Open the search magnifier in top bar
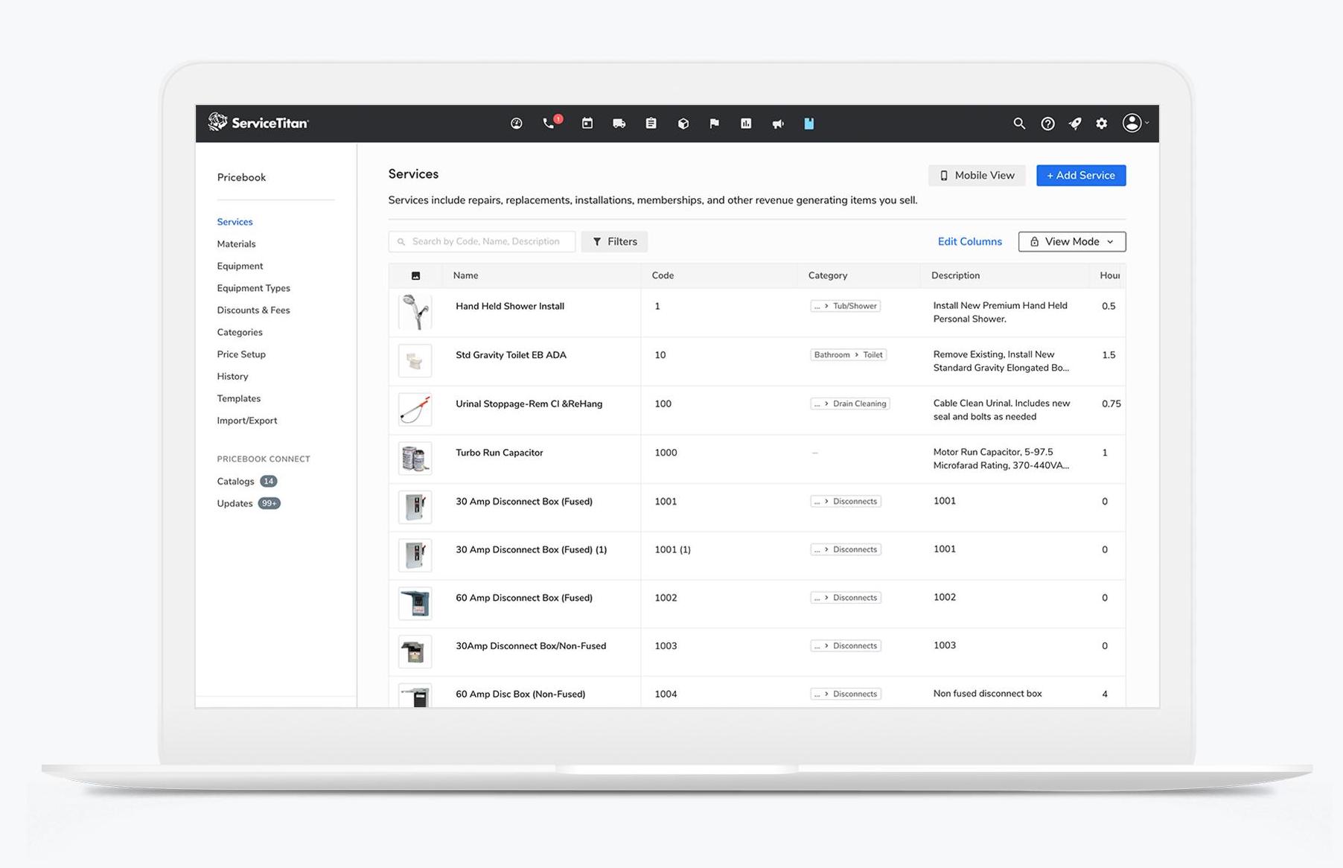The height and width of the screenshot is (868, 1343). click(1019, 124)
